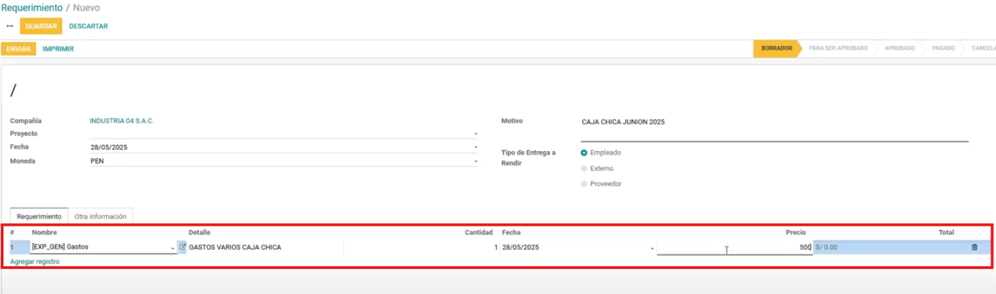Open the INDUSTRIA 04 S.A.C. company link

point(122,121)
